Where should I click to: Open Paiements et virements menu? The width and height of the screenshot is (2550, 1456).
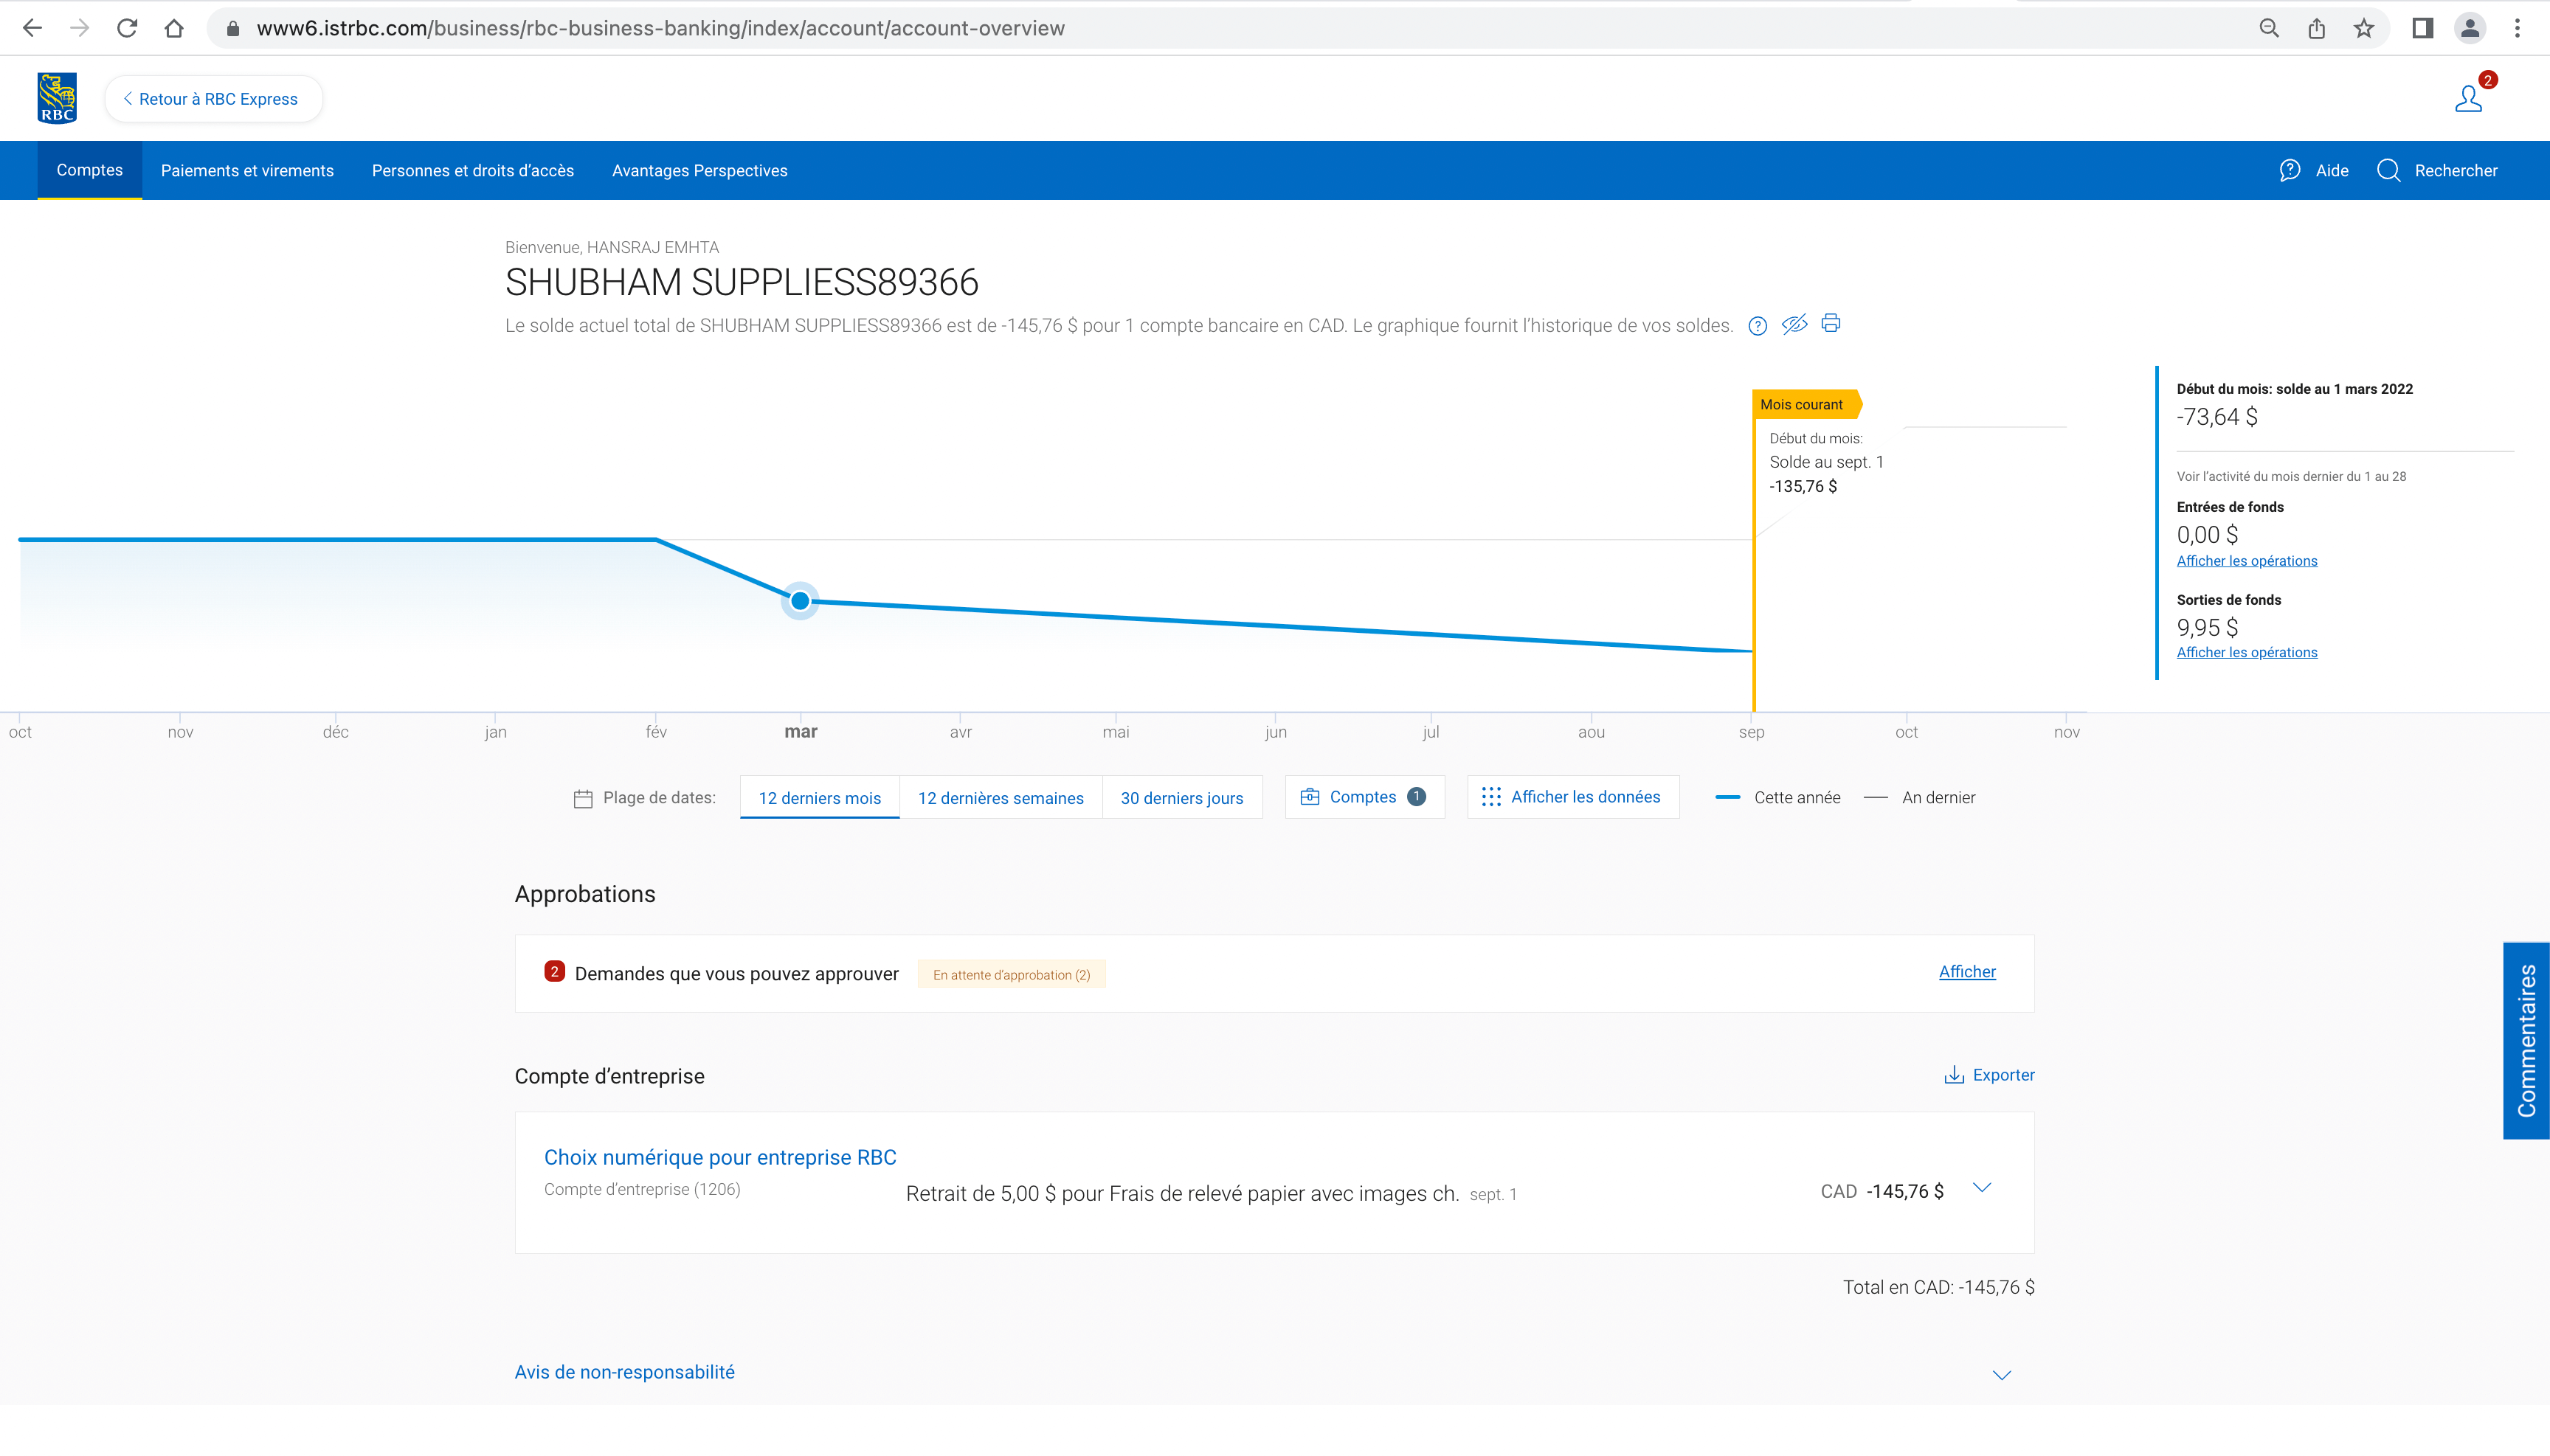click(247, 171)
